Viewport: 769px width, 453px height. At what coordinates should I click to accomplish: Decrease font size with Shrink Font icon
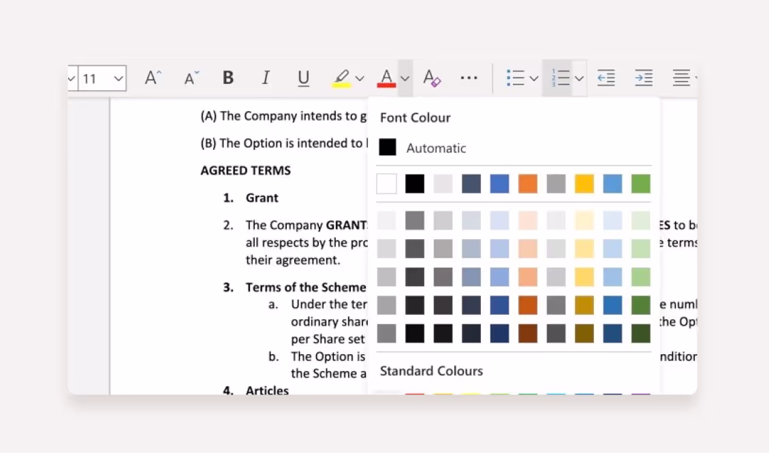click(191, 78)
